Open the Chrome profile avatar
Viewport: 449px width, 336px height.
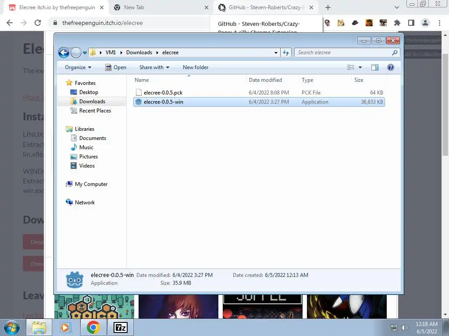tap(425, 23)
